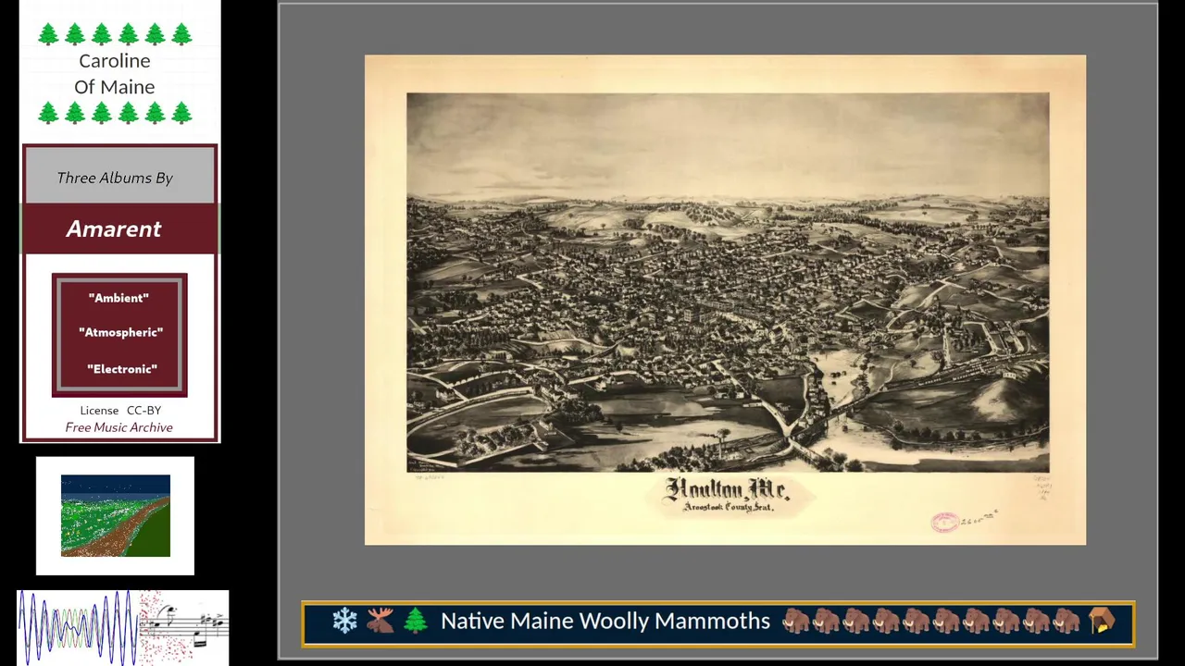
Task: Click the "Electronic" album title
Action: [x=121, y=369]
